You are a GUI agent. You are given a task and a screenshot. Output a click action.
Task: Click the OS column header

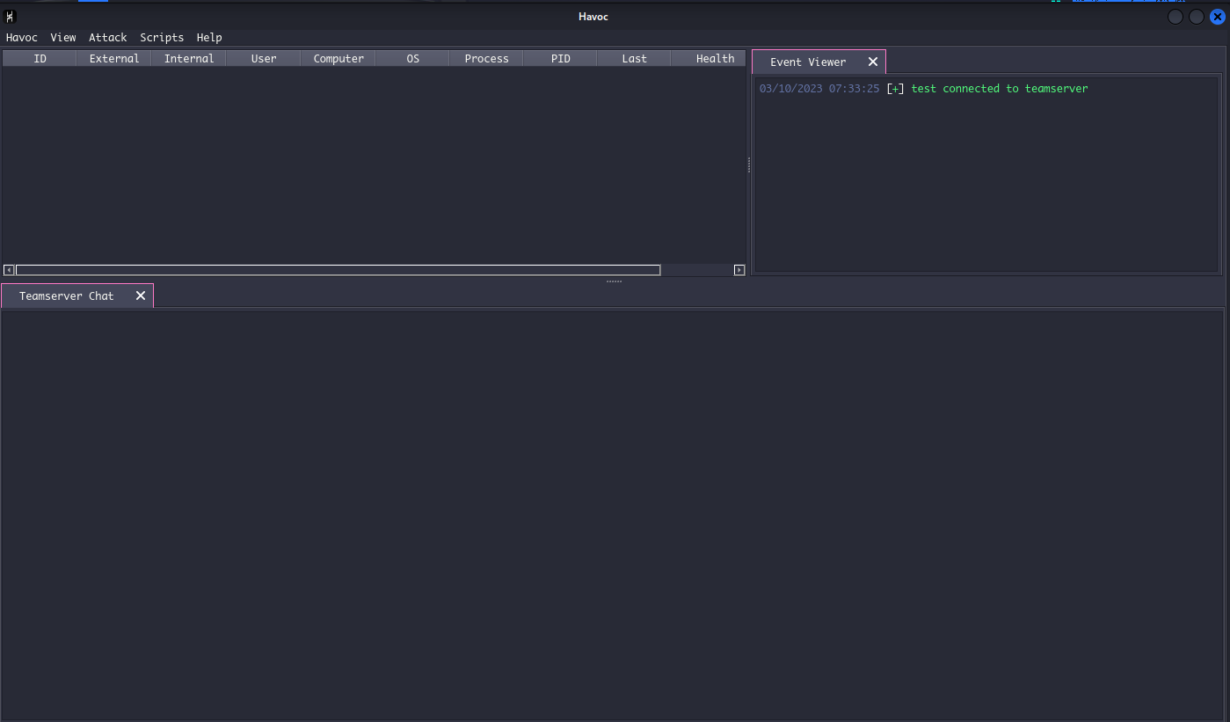click(x=412, y=59)
